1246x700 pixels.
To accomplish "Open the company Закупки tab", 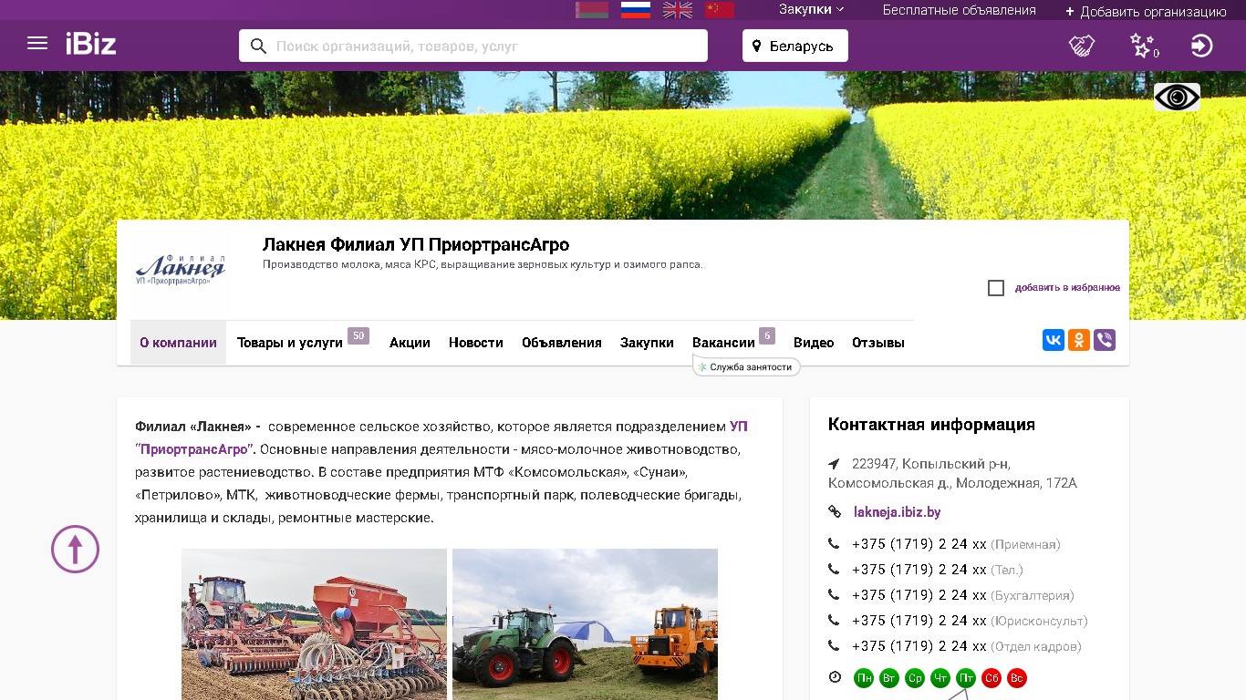I will pos(647,343).
